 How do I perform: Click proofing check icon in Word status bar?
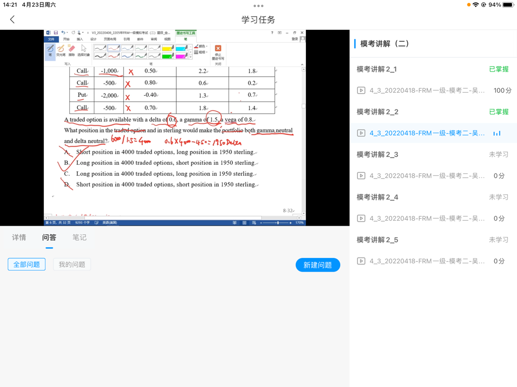(x=96, y=223)
